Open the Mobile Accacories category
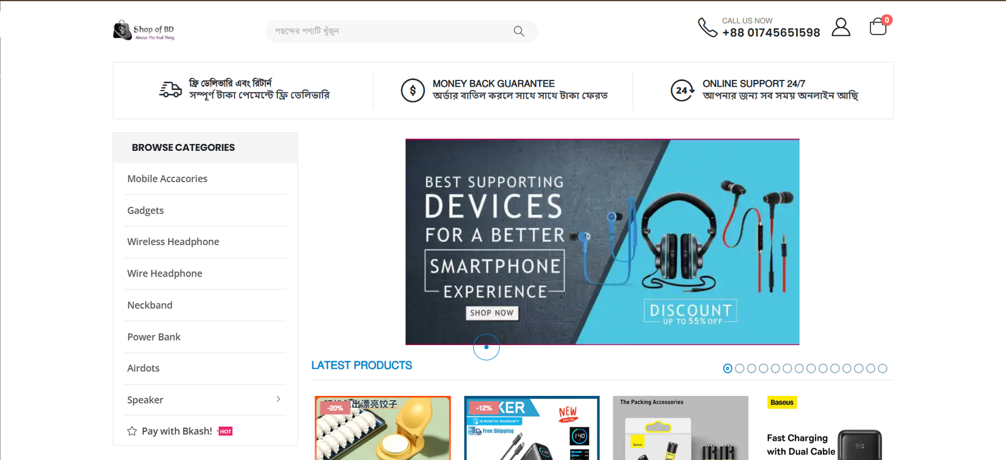The image size is (1006, 460). (x=167, y=179)
